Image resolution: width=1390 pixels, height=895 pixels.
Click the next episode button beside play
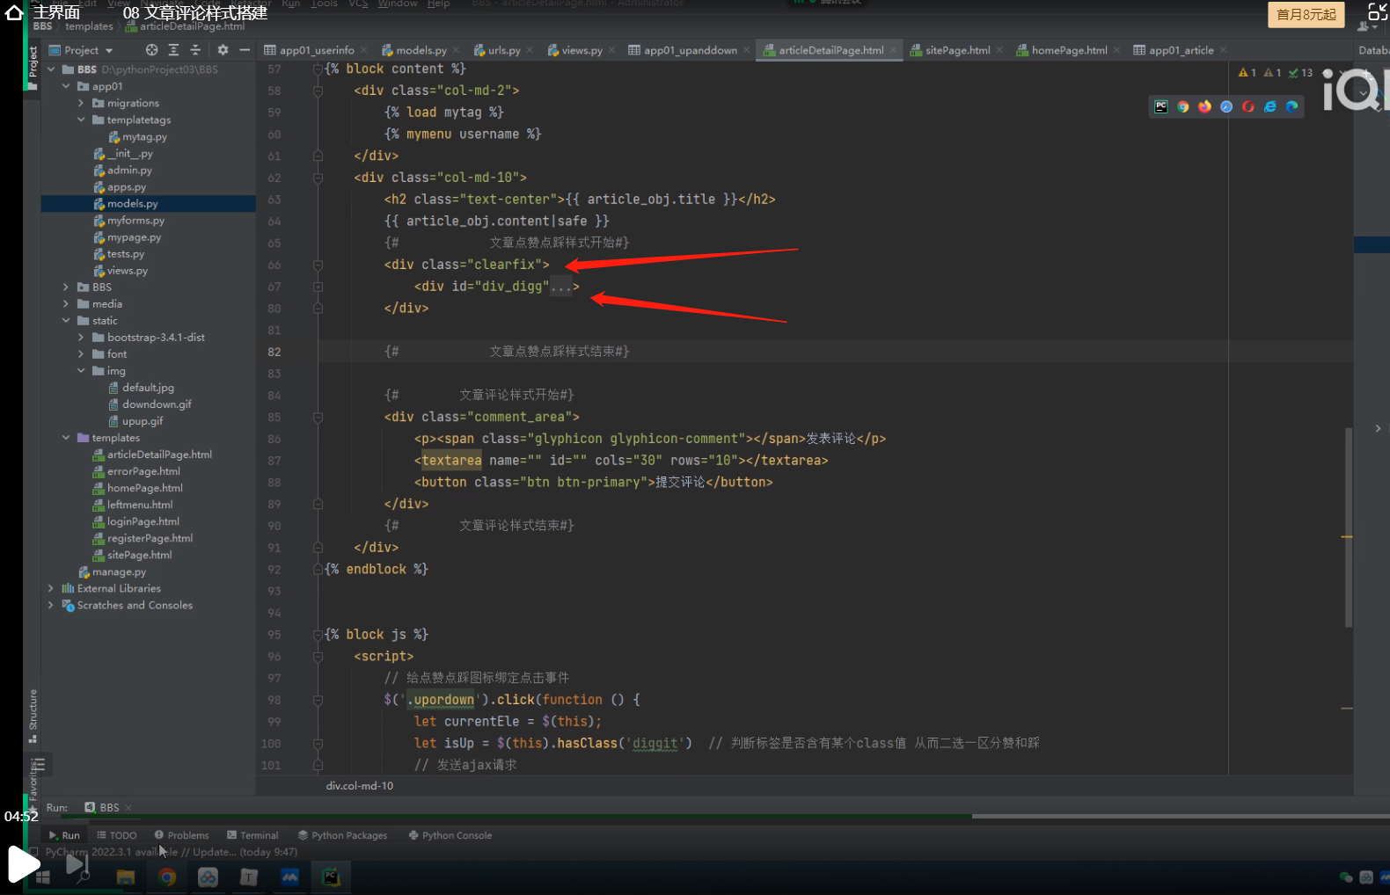click(78, 866)
